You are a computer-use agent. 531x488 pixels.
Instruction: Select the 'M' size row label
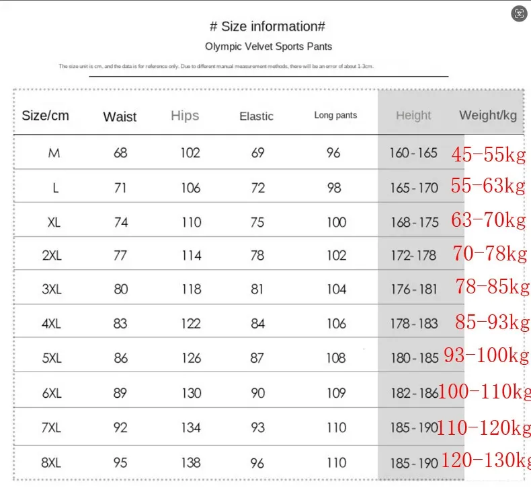(x=54, y=153)
